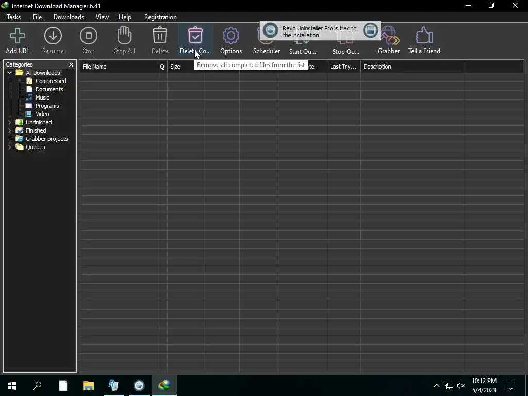This screenshot has width=528, height=396.
Task: Select the Music category
Action: 42,97
